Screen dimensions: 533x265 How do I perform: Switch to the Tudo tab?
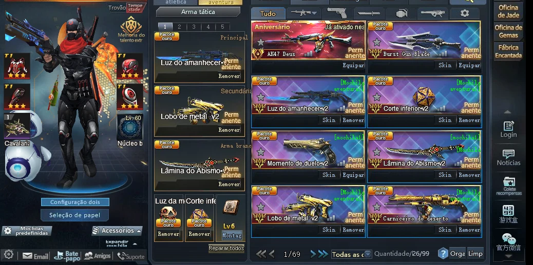[268, 14]
